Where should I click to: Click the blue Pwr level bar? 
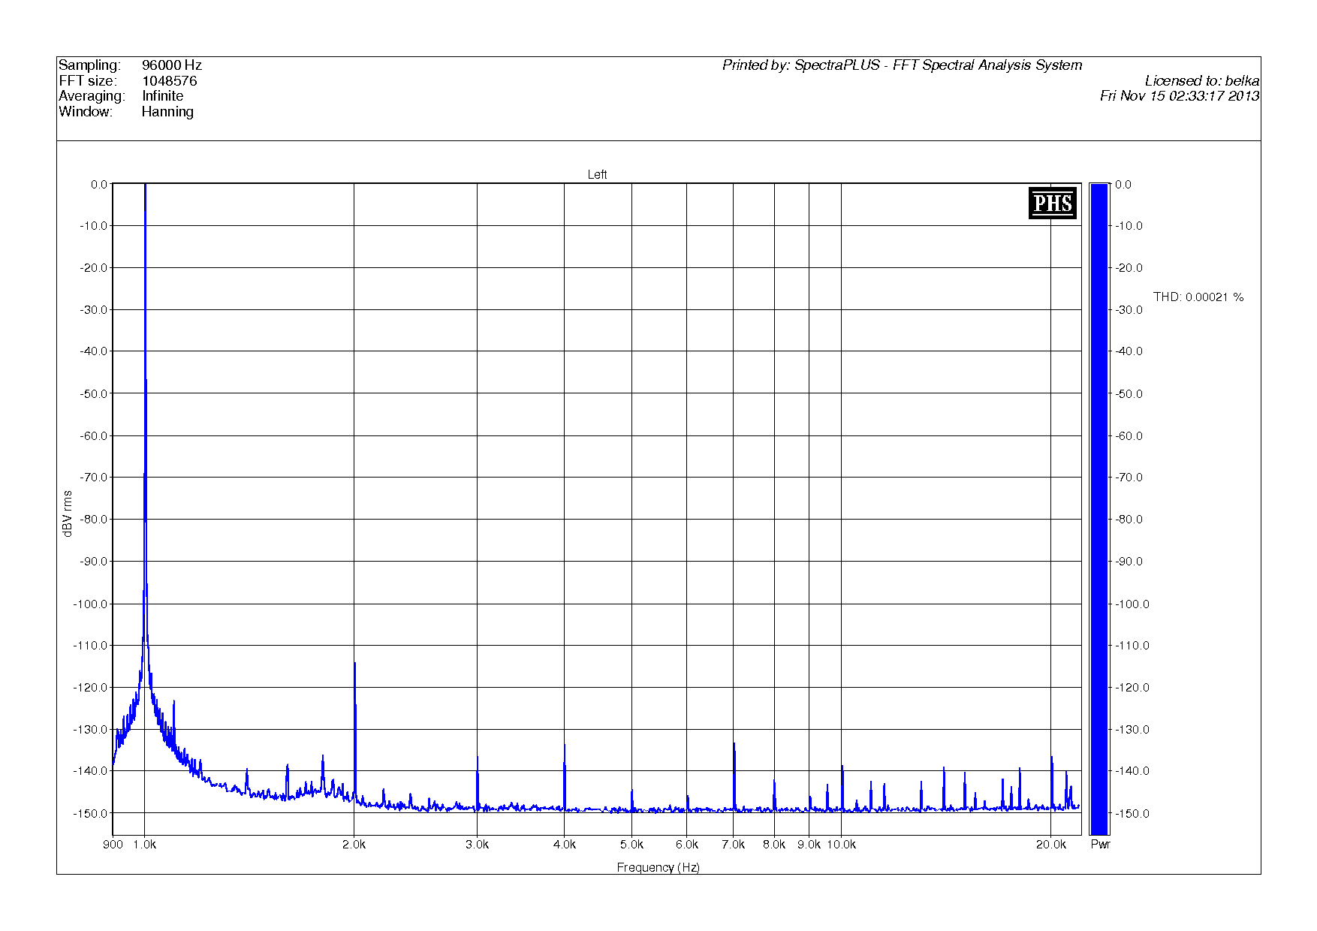(x=1099, y=509)
